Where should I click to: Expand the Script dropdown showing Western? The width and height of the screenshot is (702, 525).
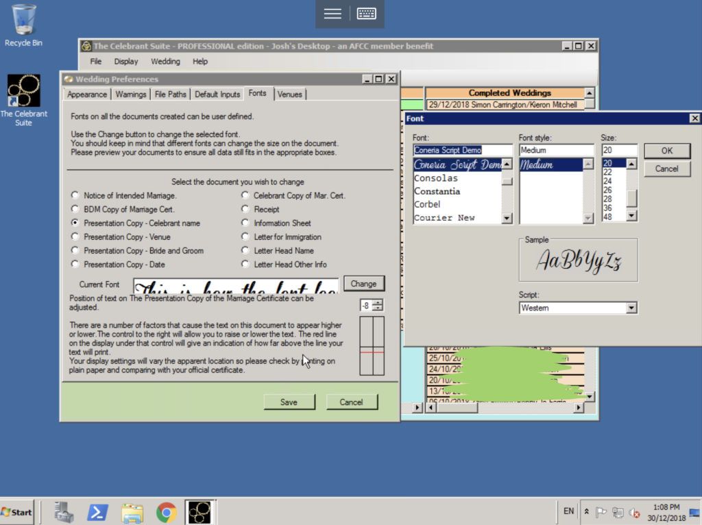pyautogui.click(x=631, y=308)
